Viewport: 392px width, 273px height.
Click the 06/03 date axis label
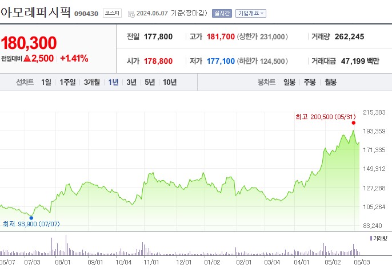(362, 262)
